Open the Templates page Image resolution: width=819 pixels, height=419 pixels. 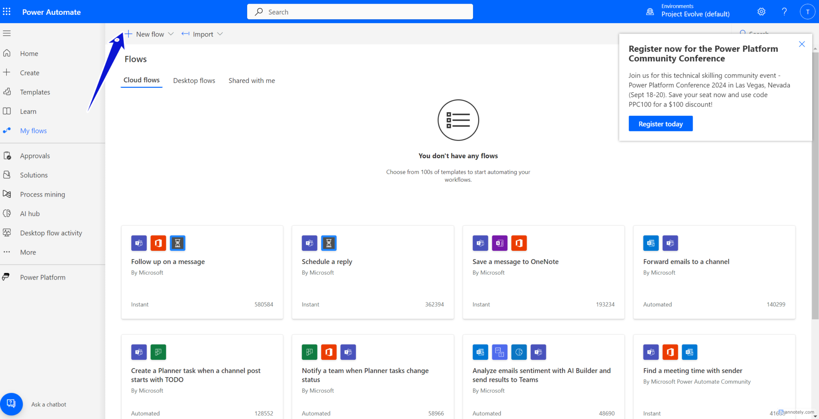point(34,92)
